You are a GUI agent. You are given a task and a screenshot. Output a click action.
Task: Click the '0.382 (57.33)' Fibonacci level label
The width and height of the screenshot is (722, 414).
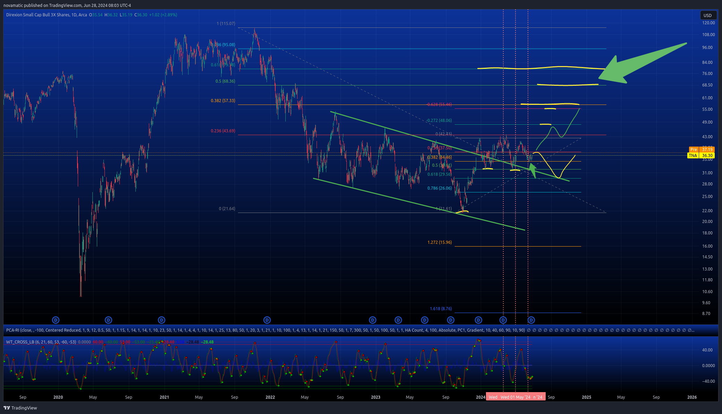click(x=223, y=101)
